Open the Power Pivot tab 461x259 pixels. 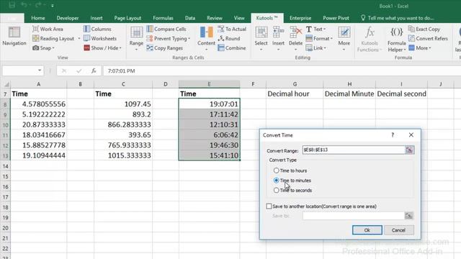pyautogui.click(x=336, y=18)
